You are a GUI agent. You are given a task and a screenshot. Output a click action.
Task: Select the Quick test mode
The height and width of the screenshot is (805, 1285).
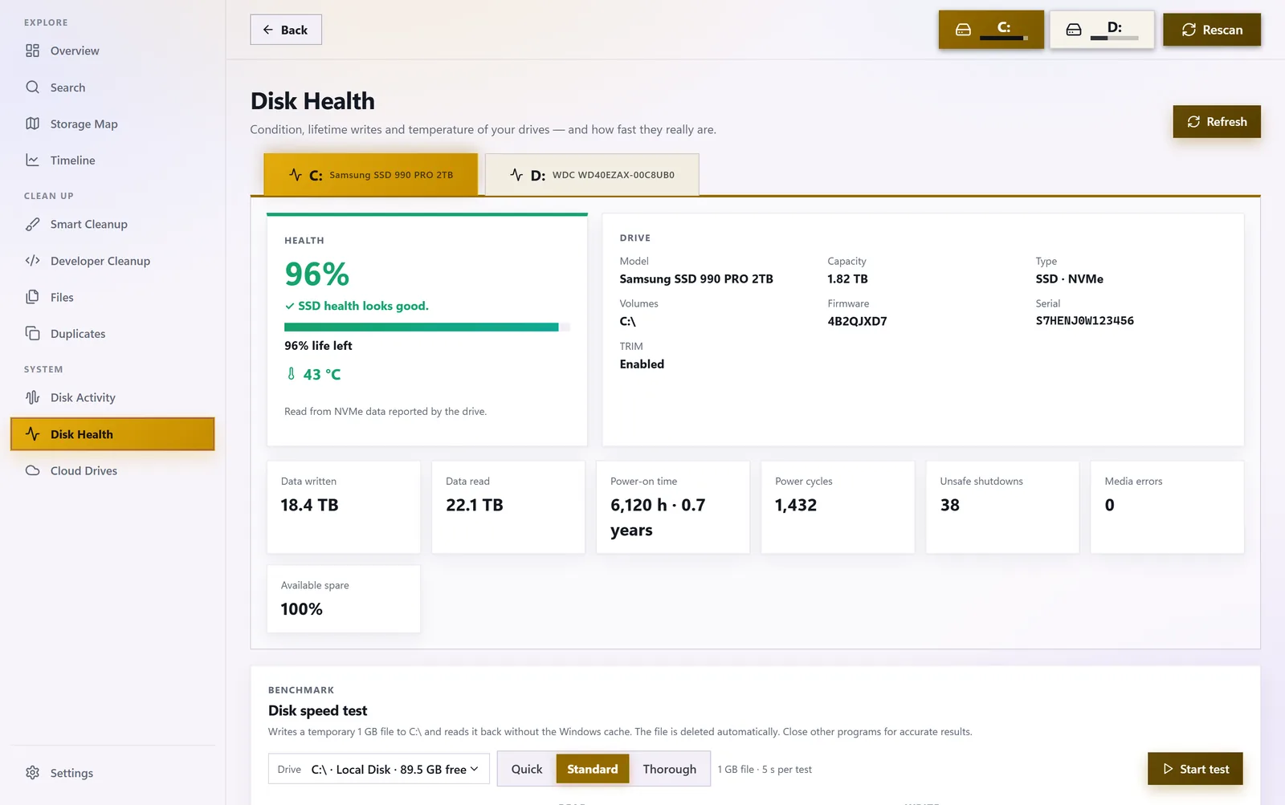(527, 769)
